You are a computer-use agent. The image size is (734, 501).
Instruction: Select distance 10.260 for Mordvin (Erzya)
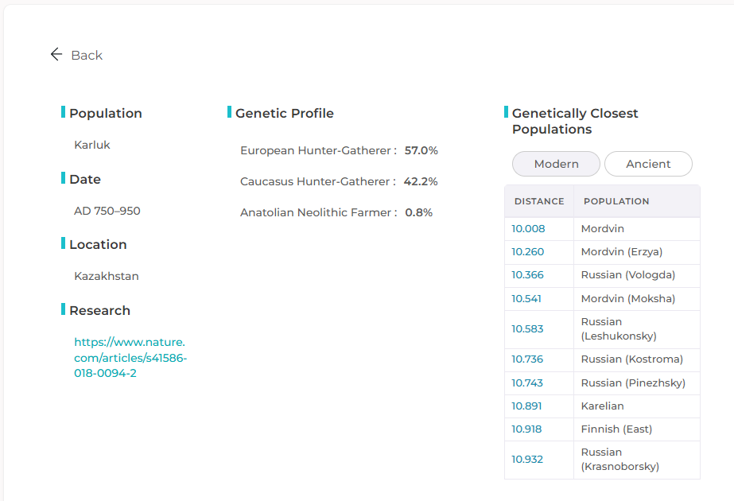(x=527, y=252)
